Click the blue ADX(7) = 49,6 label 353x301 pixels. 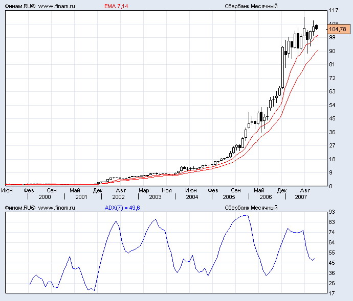pos(122,208)
